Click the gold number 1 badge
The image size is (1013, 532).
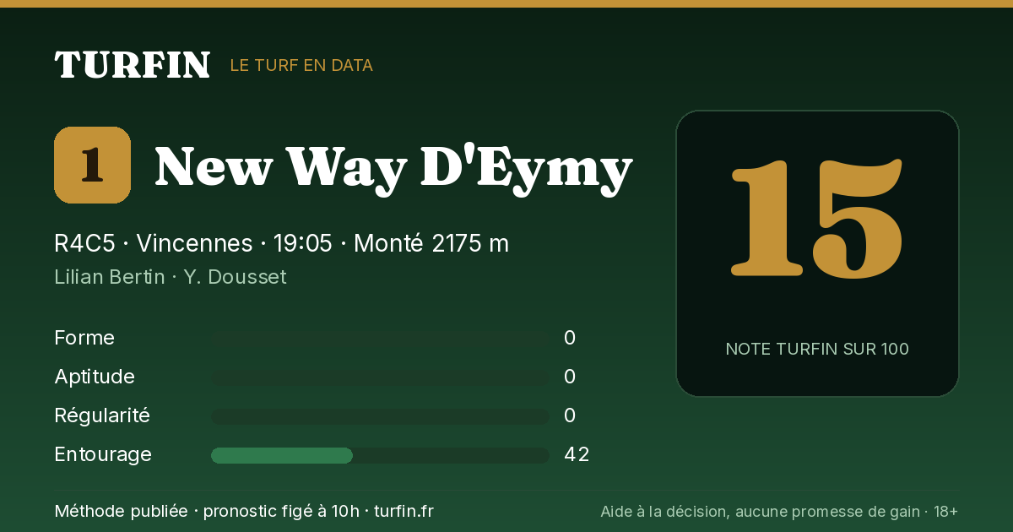pos(92,165)
